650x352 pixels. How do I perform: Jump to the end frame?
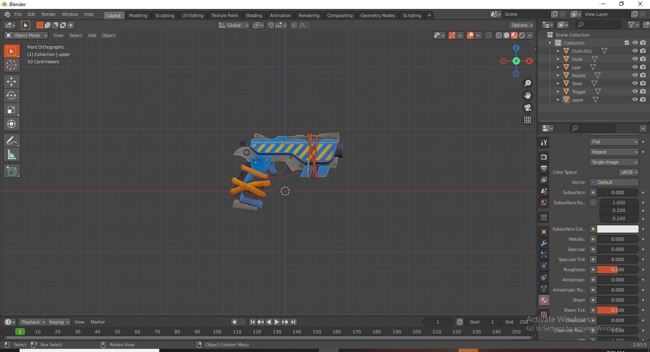293,322
